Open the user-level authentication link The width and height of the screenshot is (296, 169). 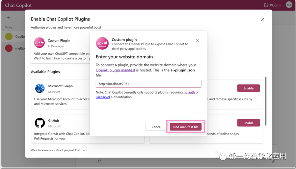click(x=103, y=97)
